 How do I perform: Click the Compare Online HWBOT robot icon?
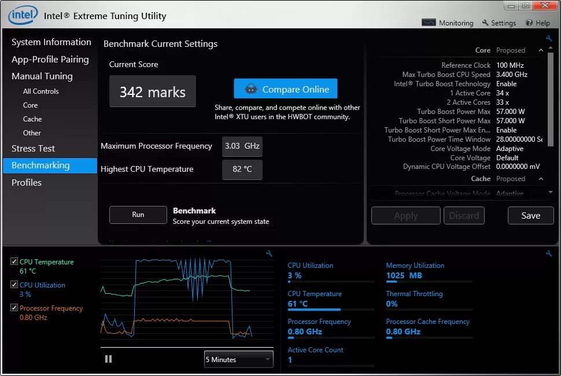point(251,89)
